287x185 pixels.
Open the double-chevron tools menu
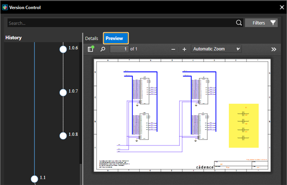(x=274, y=49)
